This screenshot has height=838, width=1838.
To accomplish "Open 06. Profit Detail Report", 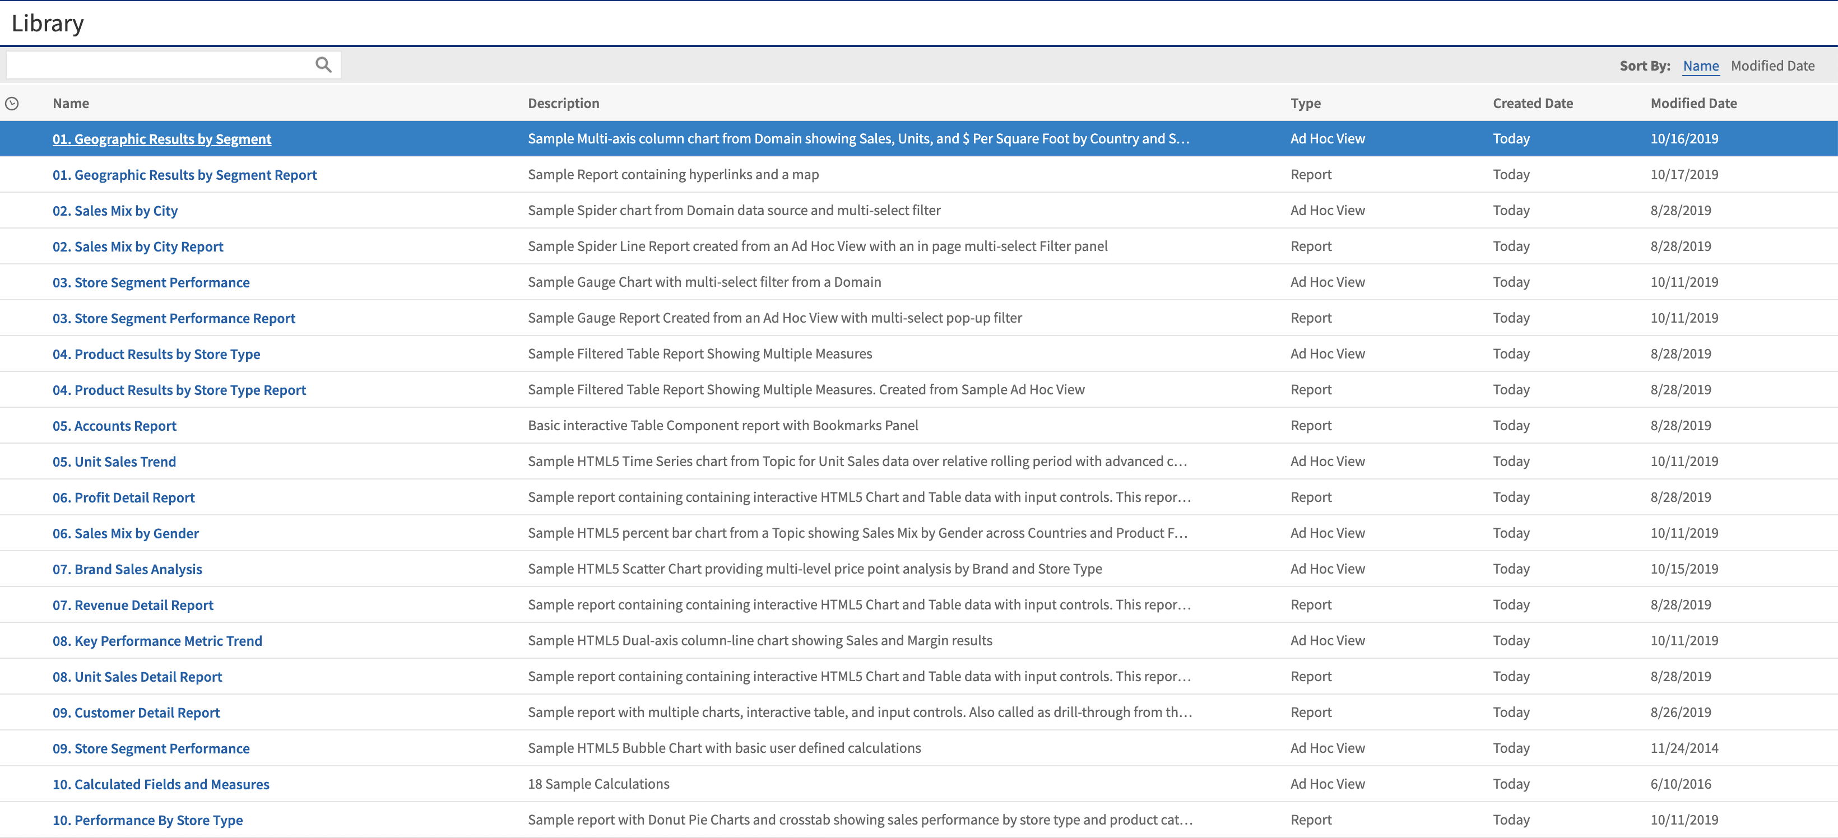I will pyautogui.click(x=123, y=498).
